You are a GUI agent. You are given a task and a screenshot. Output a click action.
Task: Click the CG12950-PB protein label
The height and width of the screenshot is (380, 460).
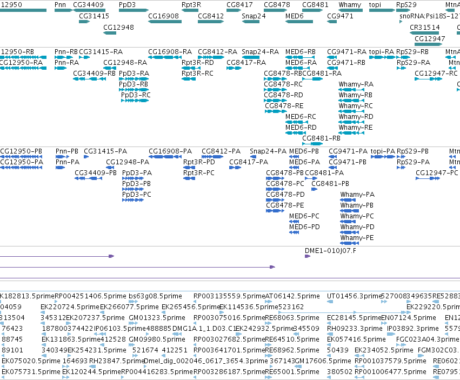tap(21, 151)
